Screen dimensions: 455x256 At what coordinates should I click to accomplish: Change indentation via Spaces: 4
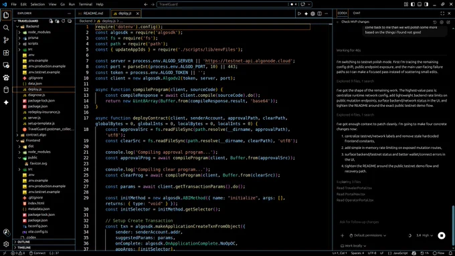pyautogui.click(x=357, y=253)
